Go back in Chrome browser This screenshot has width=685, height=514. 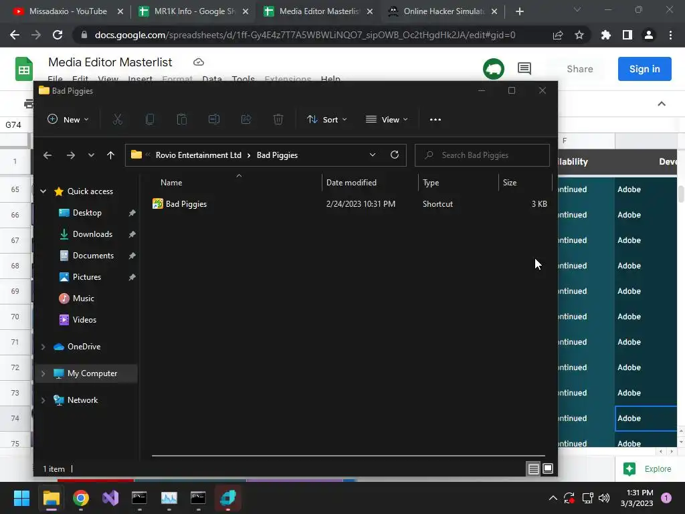click(15, 35)
